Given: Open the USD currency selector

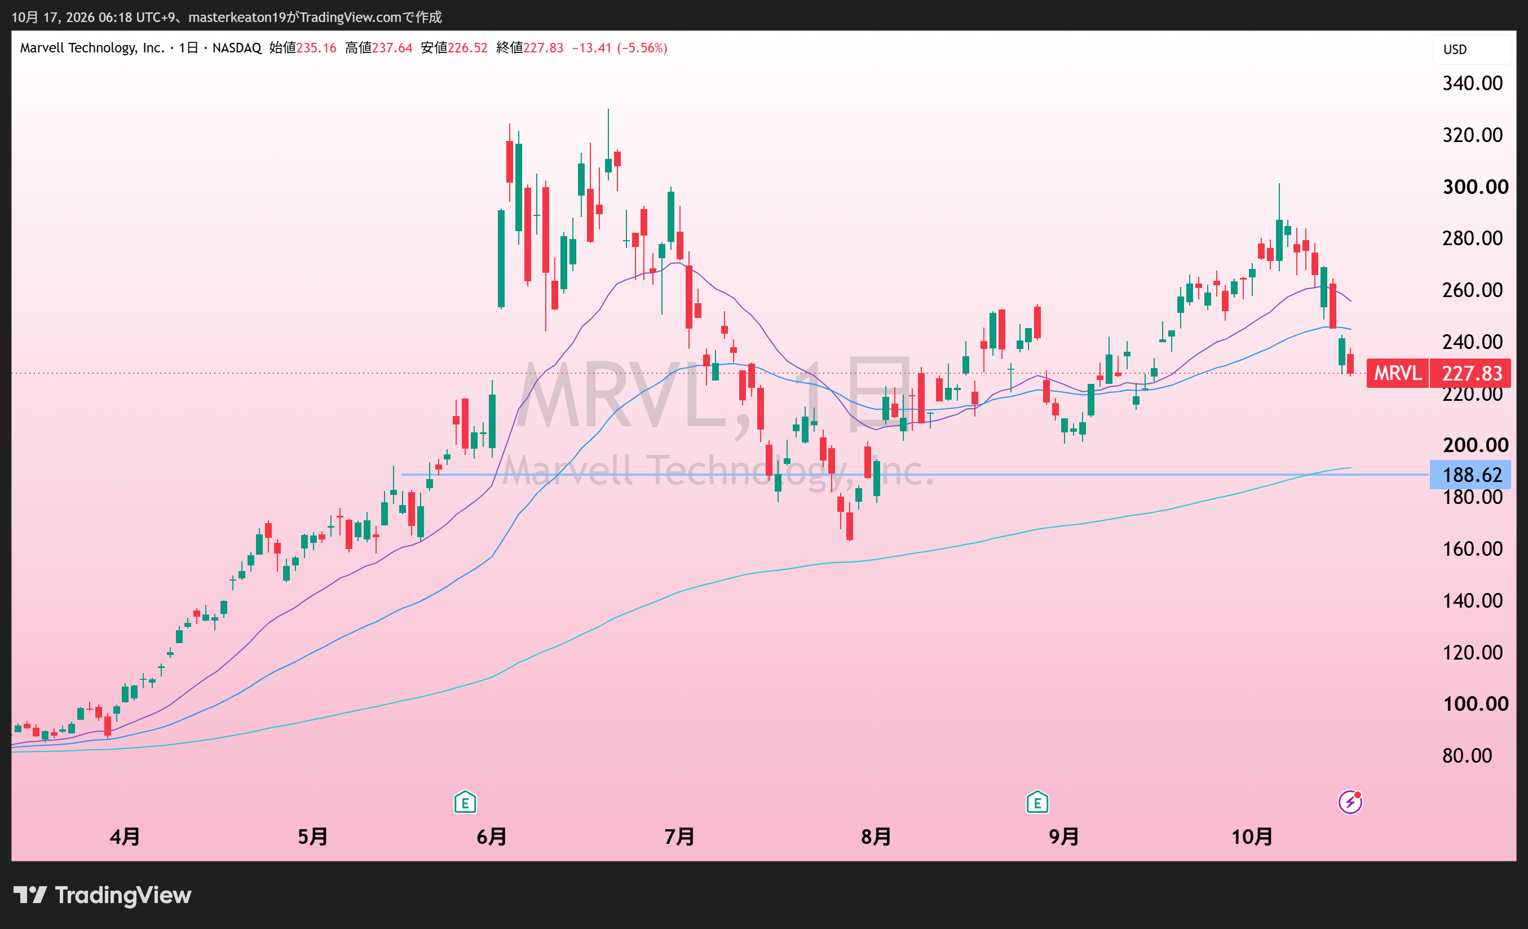Looking at the screenshot, I should tap(1471, 50).
